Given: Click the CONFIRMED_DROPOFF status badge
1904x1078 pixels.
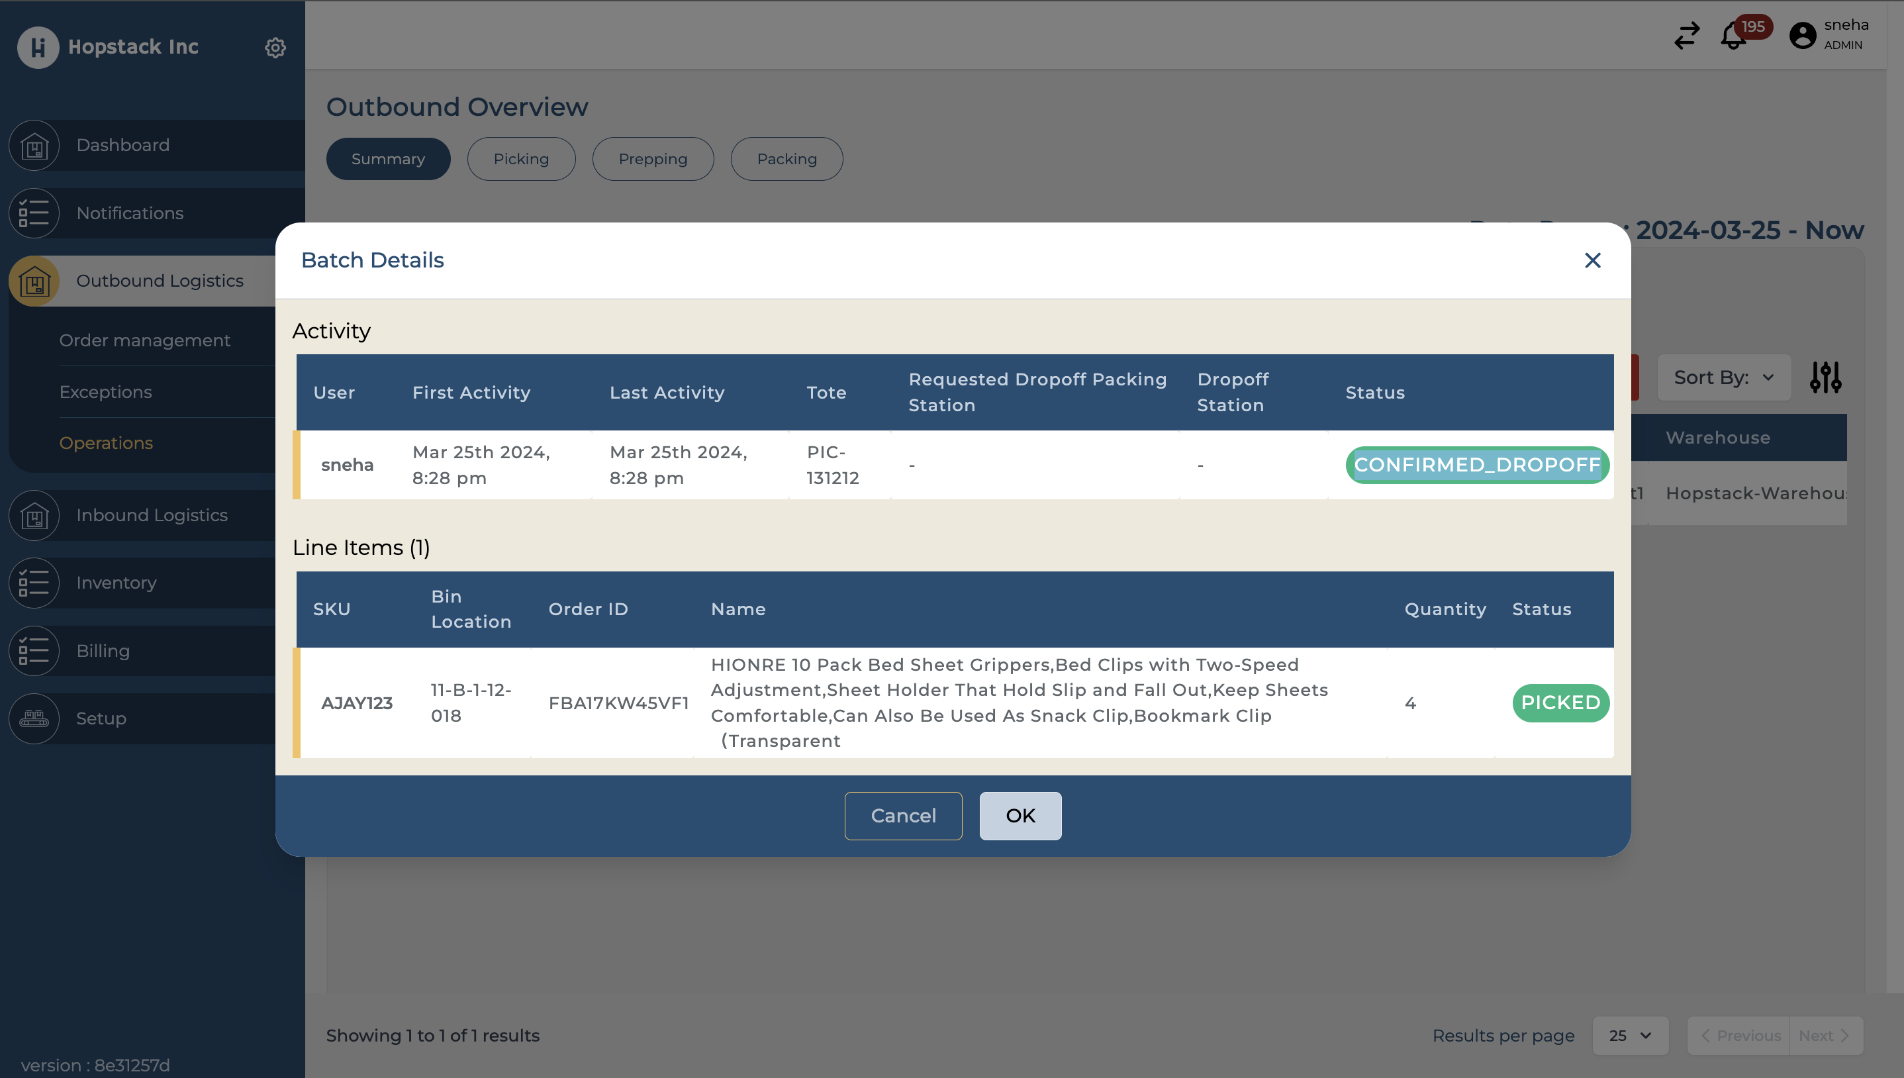Looking at the screenshot, I should pyautogui.click(x=1477, y=465).
